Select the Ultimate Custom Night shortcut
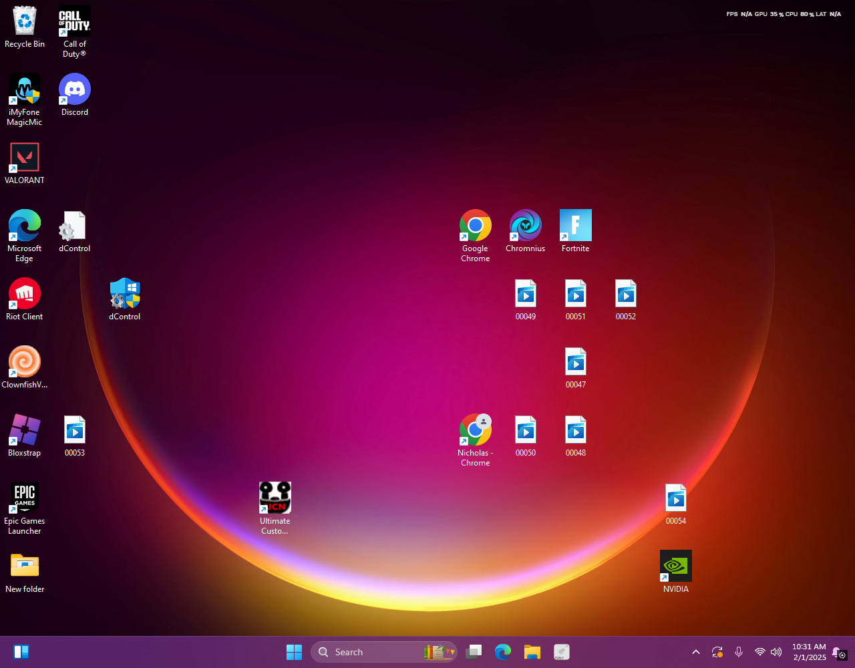This screenshot has width=855, height=668. click(275, 498)
